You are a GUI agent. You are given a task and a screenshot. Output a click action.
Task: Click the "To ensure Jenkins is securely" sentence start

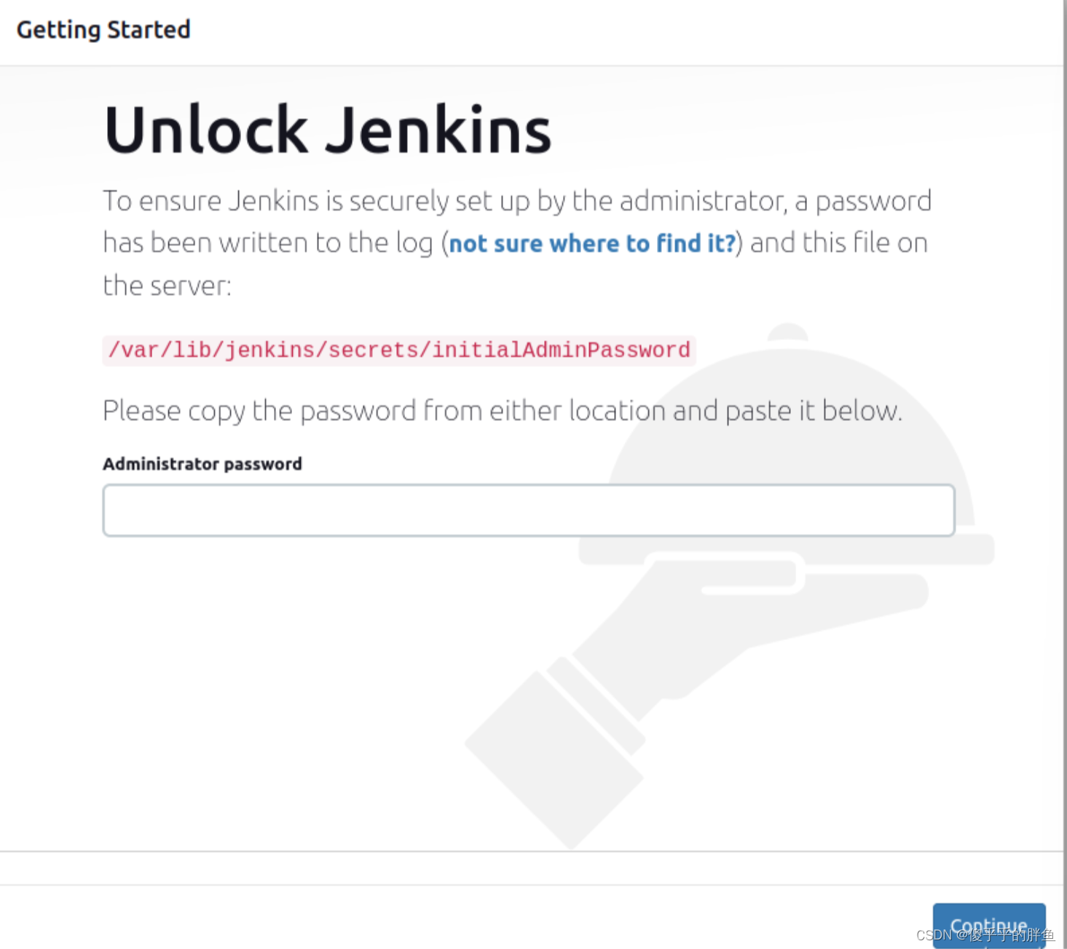tap(211, 201)
